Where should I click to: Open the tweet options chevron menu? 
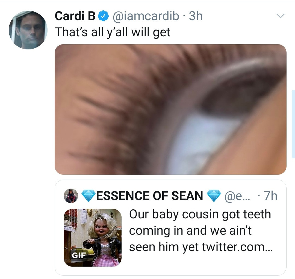click(281, 16)
